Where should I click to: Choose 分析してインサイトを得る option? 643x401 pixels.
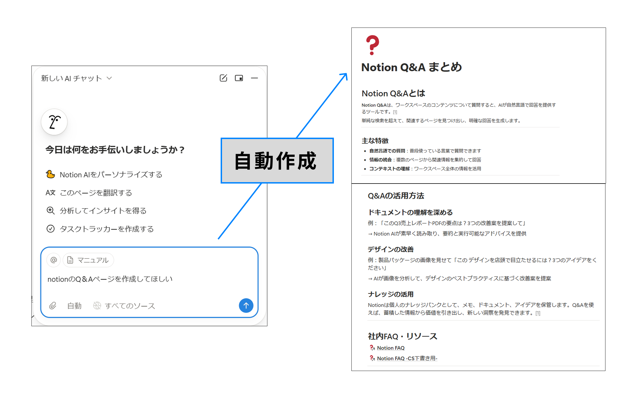[x=103, y=211]
